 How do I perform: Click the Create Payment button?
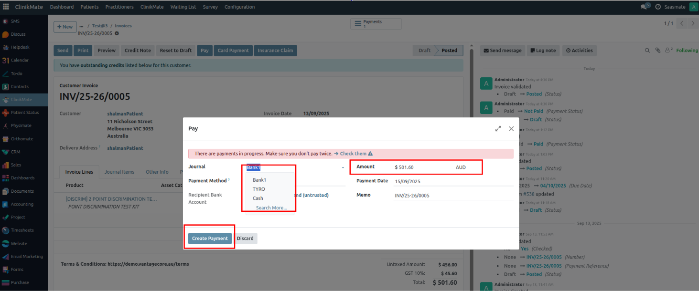210,239
